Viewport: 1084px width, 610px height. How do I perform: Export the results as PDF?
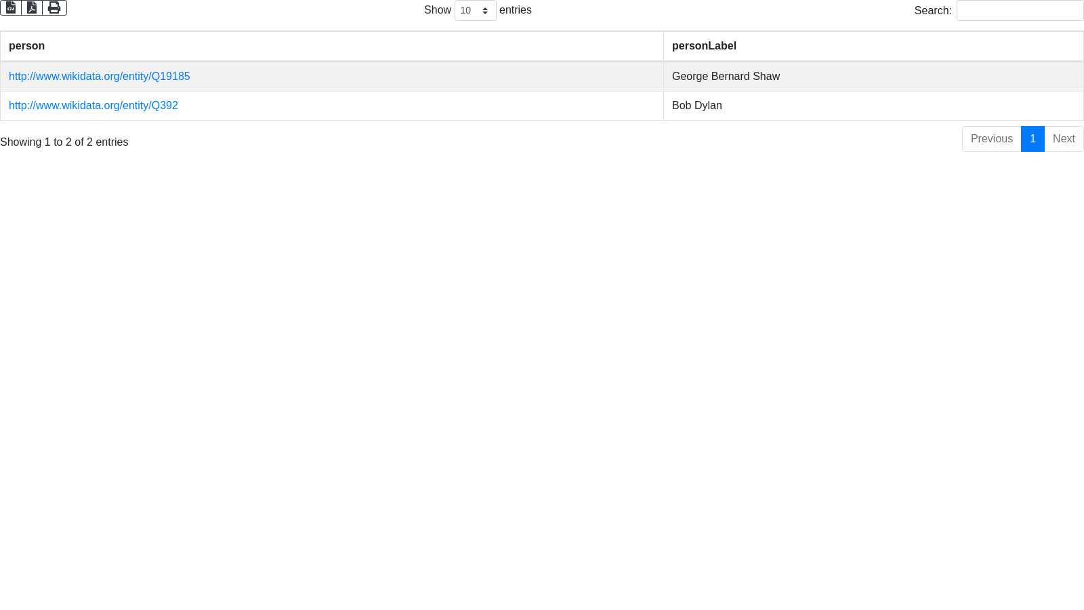(32, 7)
